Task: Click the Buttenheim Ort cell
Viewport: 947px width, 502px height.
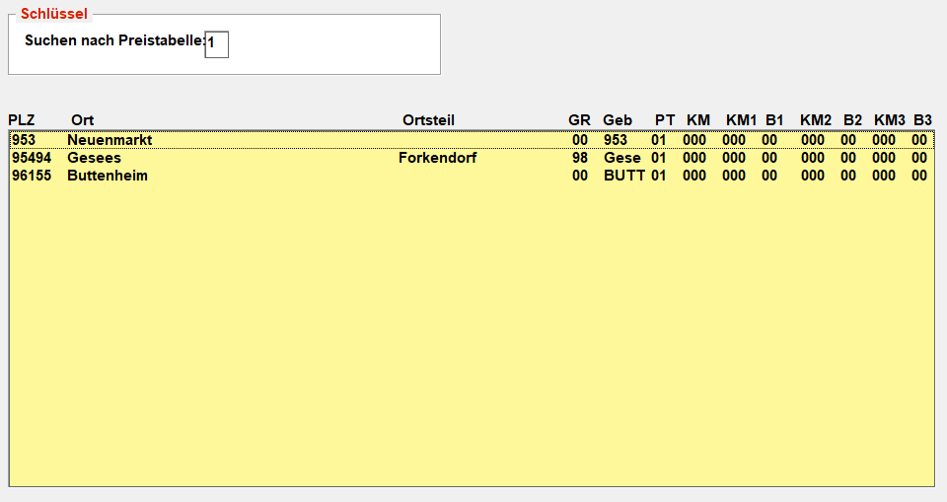Action: click(x=108, y=176)
